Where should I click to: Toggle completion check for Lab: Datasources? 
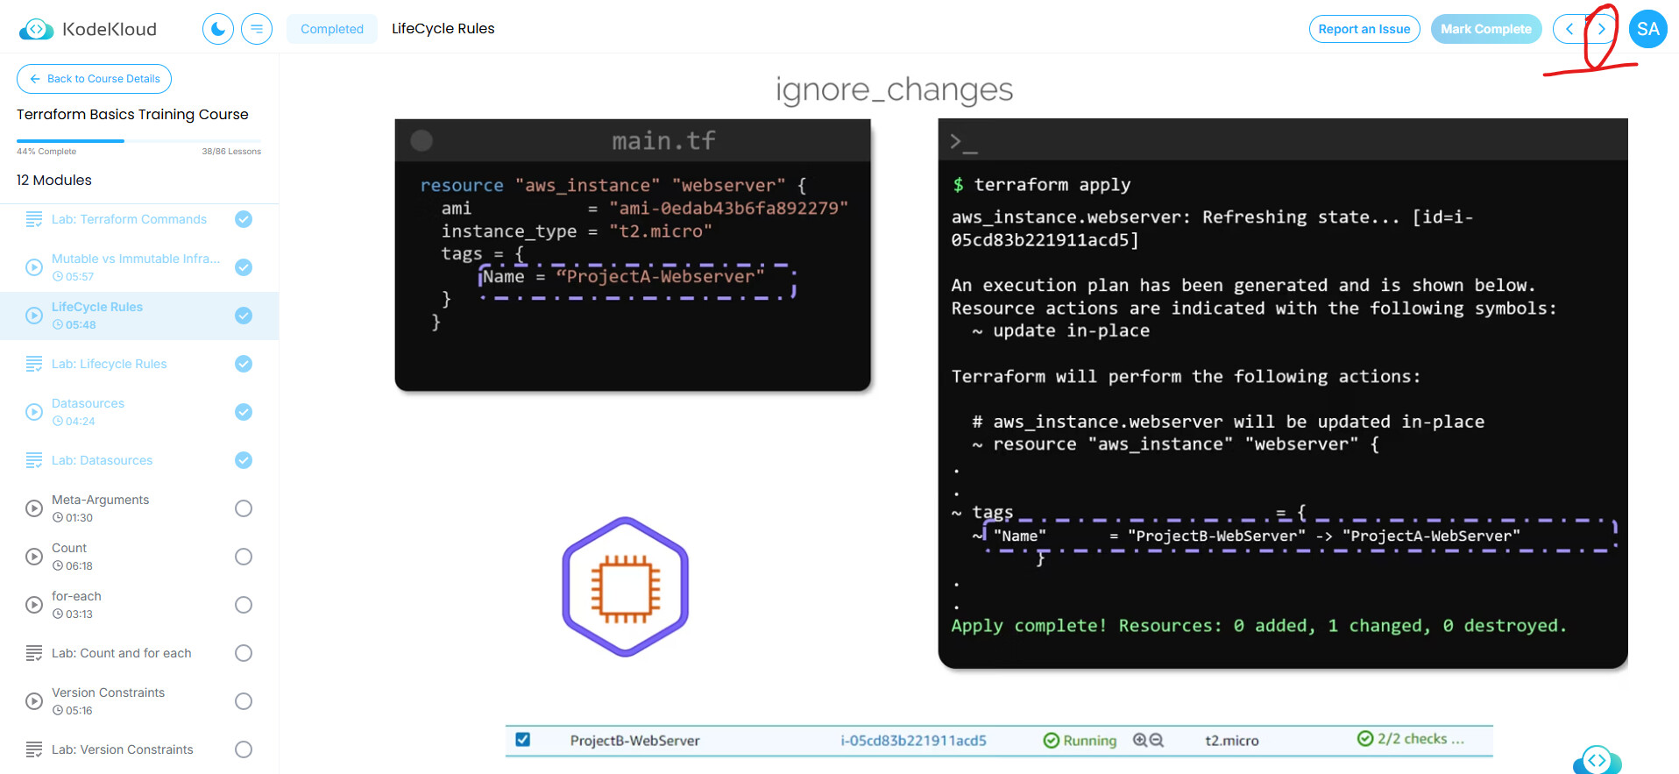coord(244,460)
